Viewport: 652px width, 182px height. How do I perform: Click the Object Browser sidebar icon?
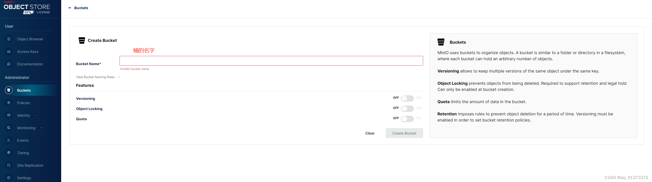coord(9,39)
